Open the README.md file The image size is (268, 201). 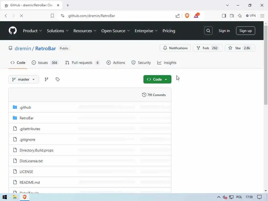coord(30,182)
